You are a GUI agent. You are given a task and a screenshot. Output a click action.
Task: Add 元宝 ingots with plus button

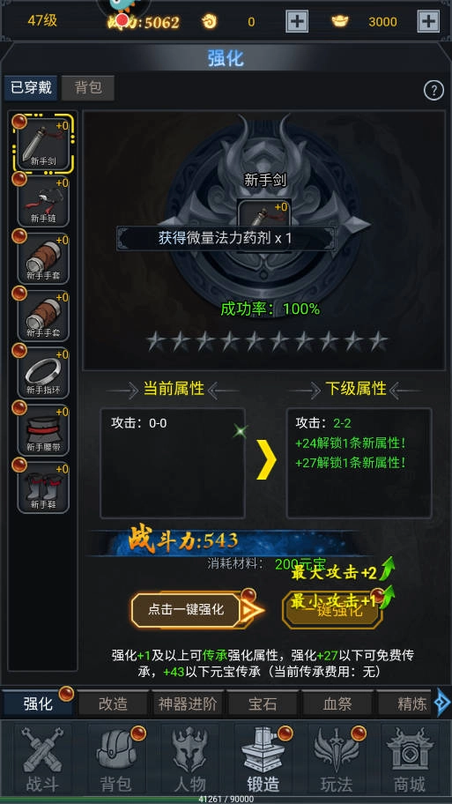click(x=428, y=21)
